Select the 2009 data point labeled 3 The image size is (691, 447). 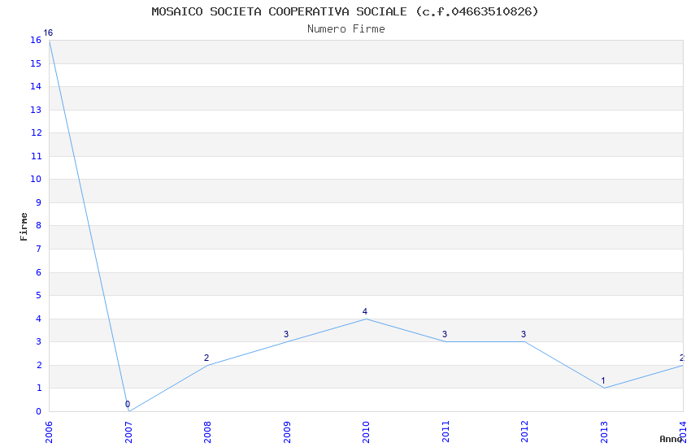[286, 334]
